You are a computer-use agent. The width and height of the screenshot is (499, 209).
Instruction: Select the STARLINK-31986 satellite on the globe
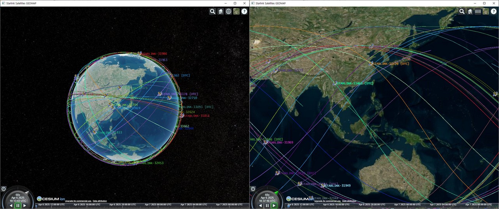[140, 53]
